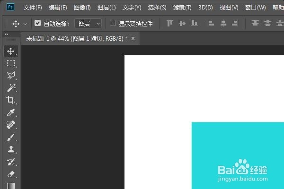Align left edges of layers
Screen dimensions: 284x189
(x=211, y=23)
